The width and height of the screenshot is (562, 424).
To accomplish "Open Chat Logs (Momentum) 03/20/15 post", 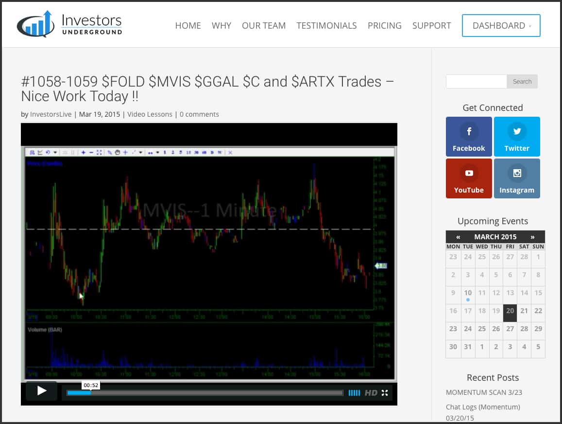I will [483, 412].
